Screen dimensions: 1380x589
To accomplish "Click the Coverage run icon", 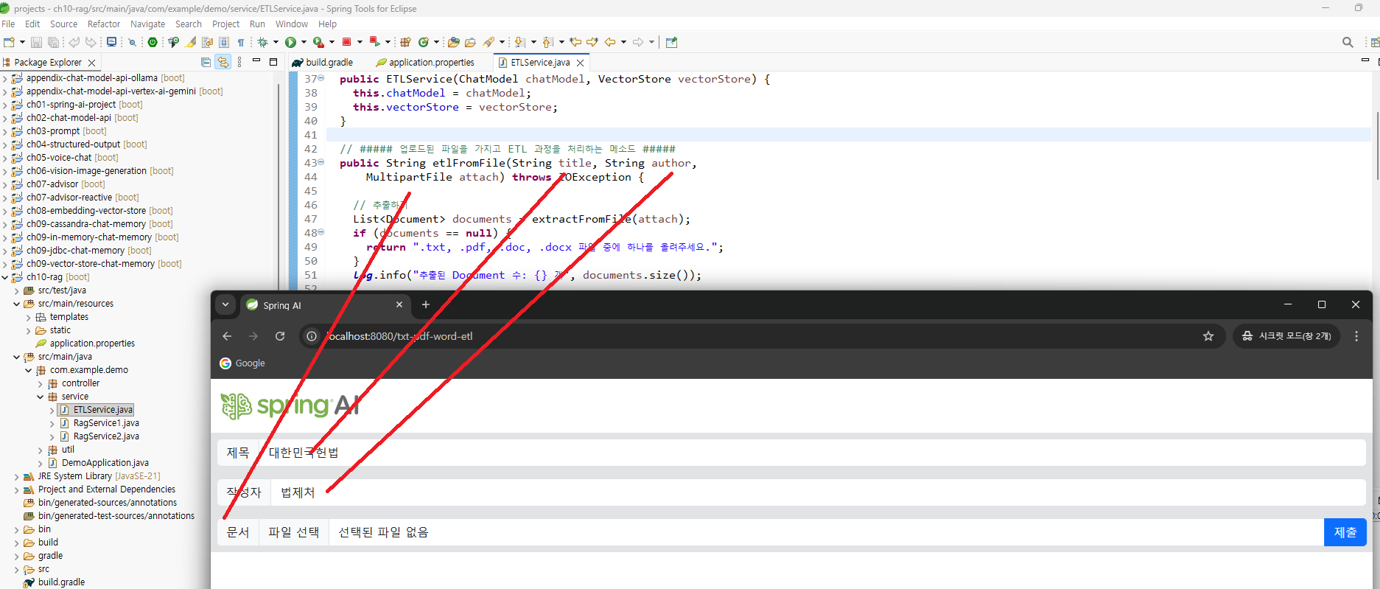I will 318,42.
